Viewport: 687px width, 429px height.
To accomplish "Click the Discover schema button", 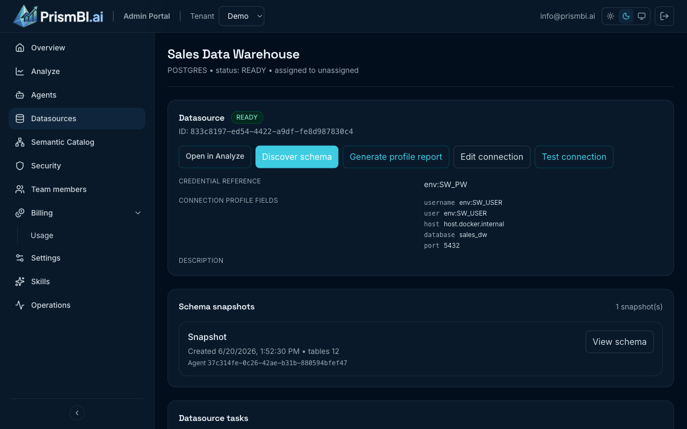I will [x=297, y=157].
